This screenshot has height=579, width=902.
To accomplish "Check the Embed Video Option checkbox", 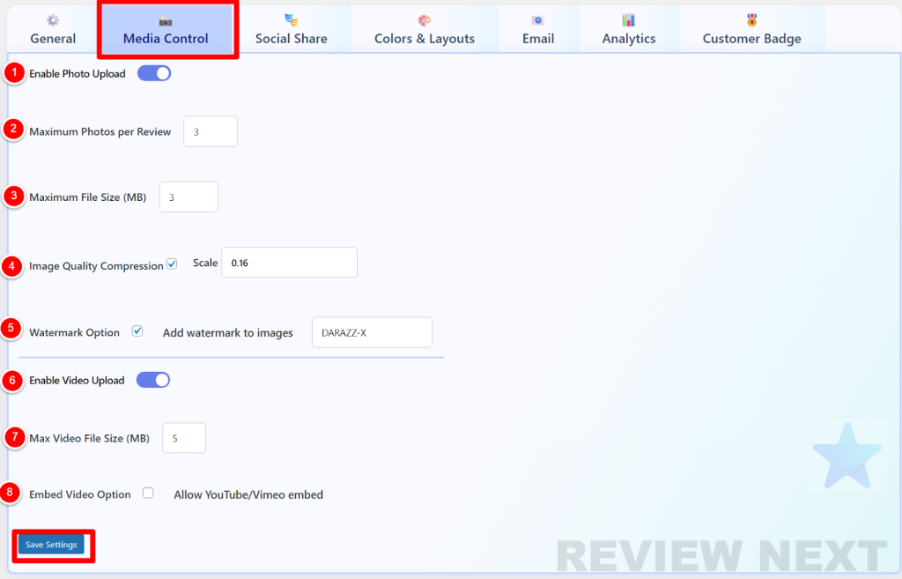I will 148,494.
